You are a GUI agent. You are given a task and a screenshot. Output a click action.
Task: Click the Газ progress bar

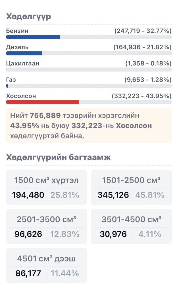coord(89,86)
